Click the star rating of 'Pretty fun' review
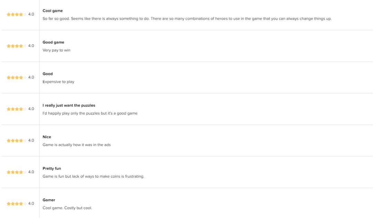Image resolution: width=373 pixels, height=218 pixels. [17, 172]
